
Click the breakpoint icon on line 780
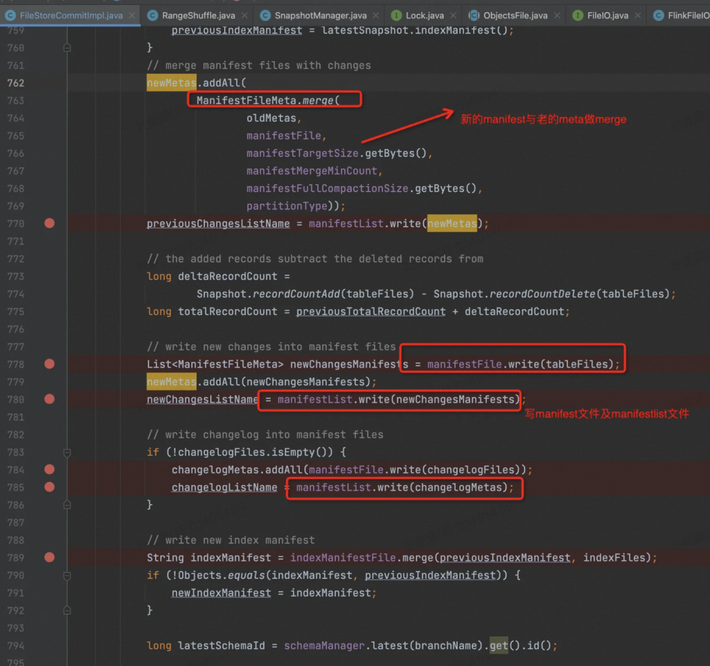49,399
